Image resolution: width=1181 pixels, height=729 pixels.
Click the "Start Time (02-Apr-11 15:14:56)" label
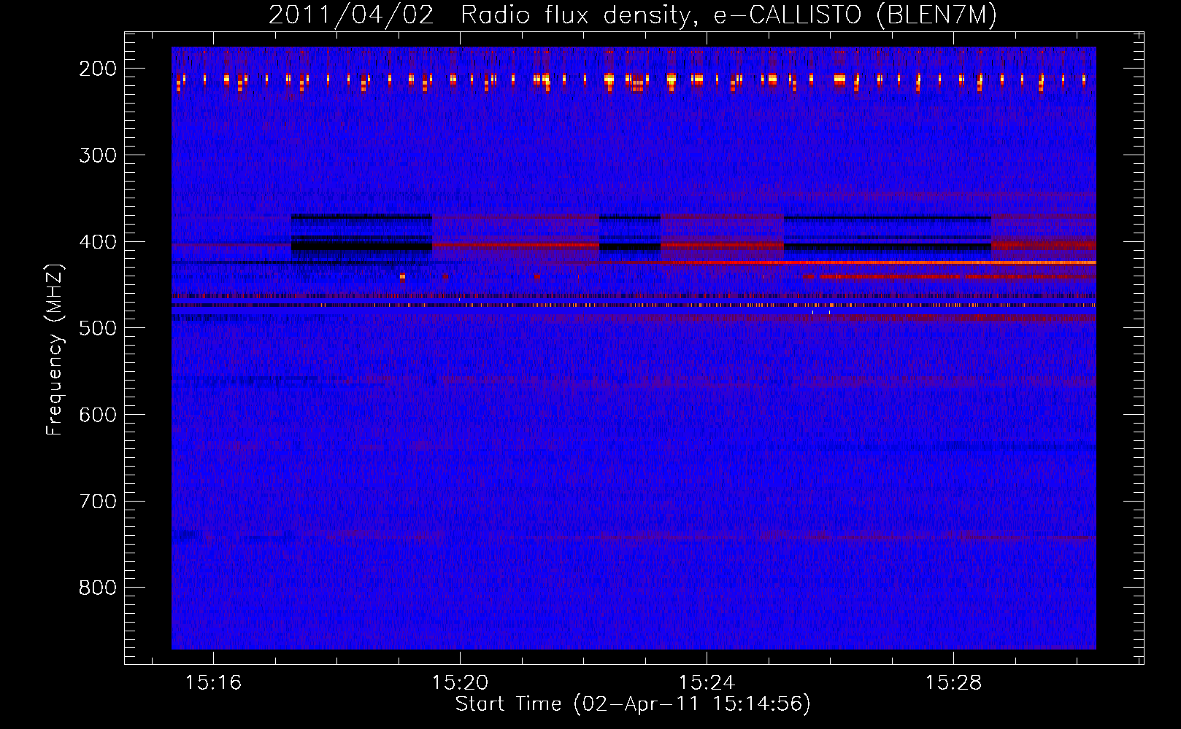pos(633,703)
